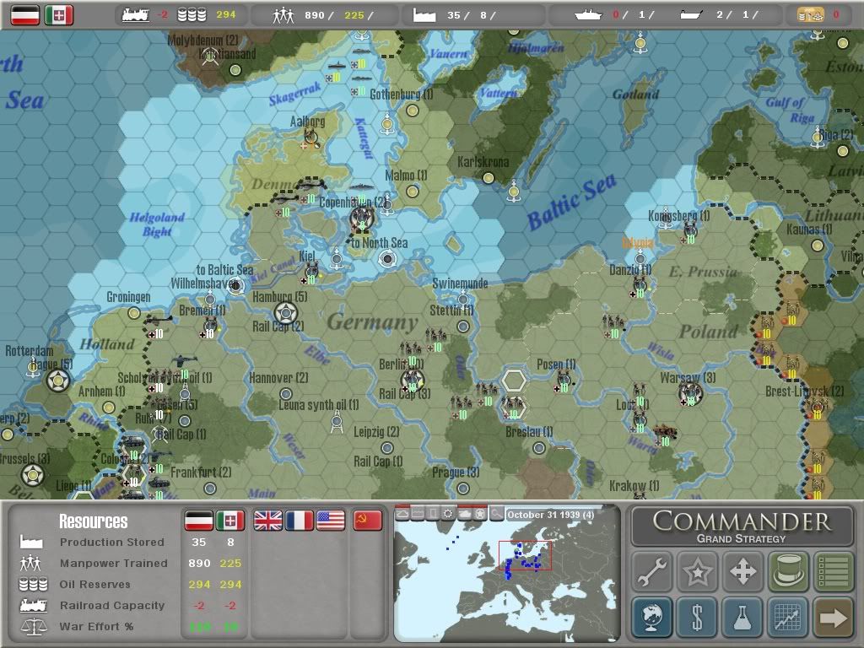Select the Hamburg capital star marker
This screenshot has width=864, height=648.
click(286, 314)
